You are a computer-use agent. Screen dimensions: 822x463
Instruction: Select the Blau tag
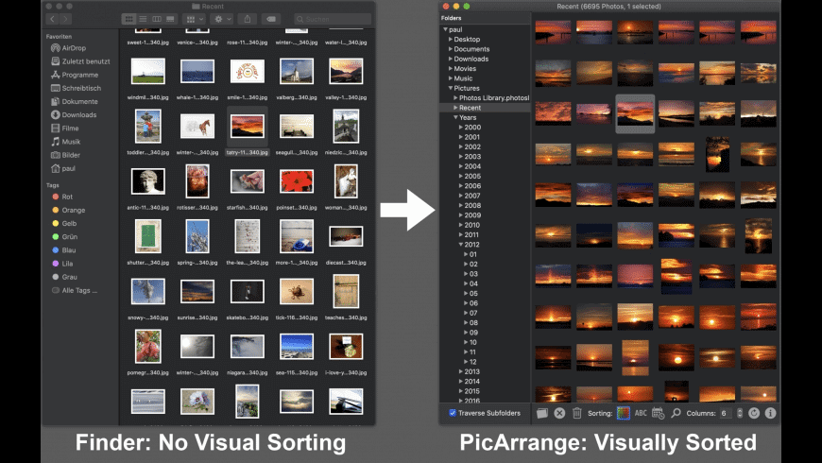pyautogui.click(x=64, y=250)
